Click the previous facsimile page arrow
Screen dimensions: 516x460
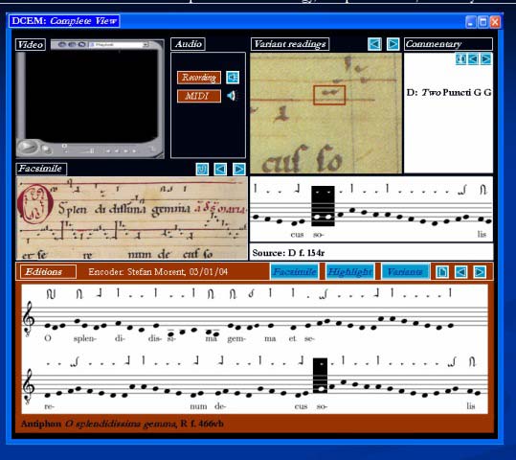click(x=220, y=170)
